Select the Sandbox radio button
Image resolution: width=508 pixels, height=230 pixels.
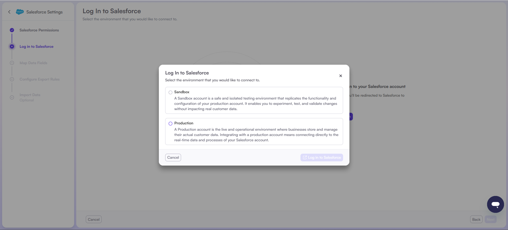pos(170,92)
